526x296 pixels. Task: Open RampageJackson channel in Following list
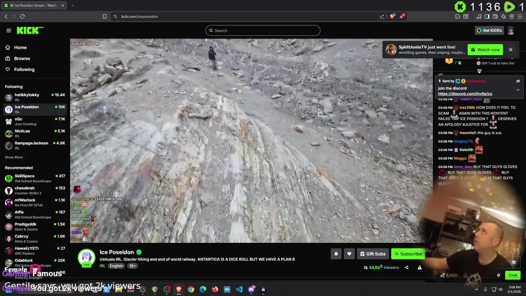pos(35,145)
